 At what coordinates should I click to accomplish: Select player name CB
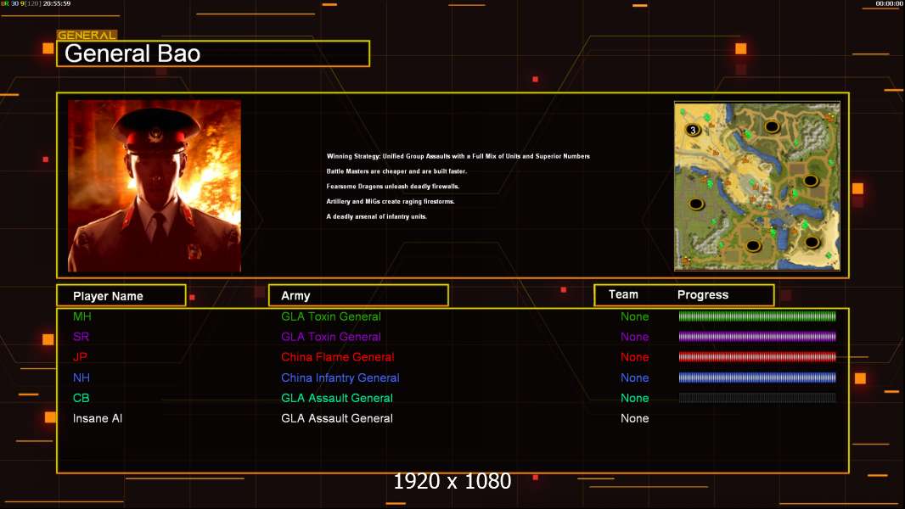coord(82,398)
